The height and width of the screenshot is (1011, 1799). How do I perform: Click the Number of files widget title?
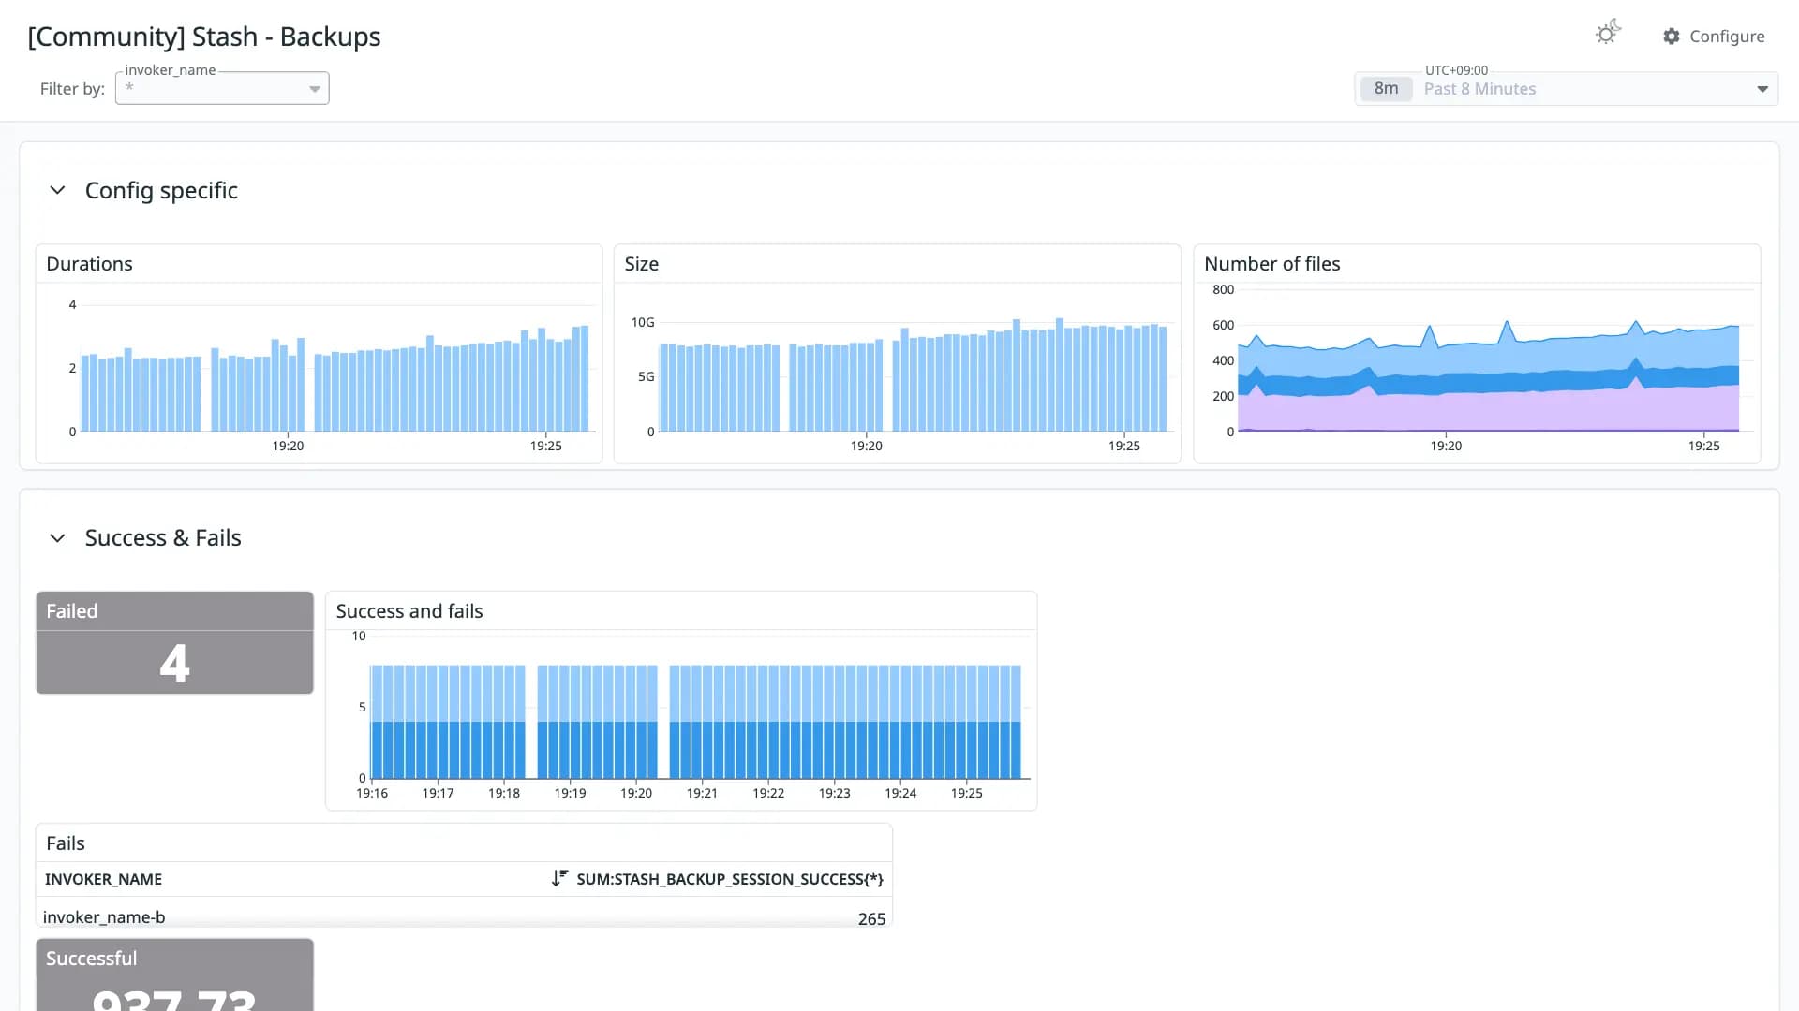[x=1272, y=264]
